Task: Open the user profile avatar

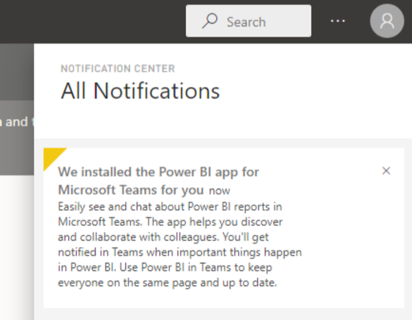Action: point(387,21)
